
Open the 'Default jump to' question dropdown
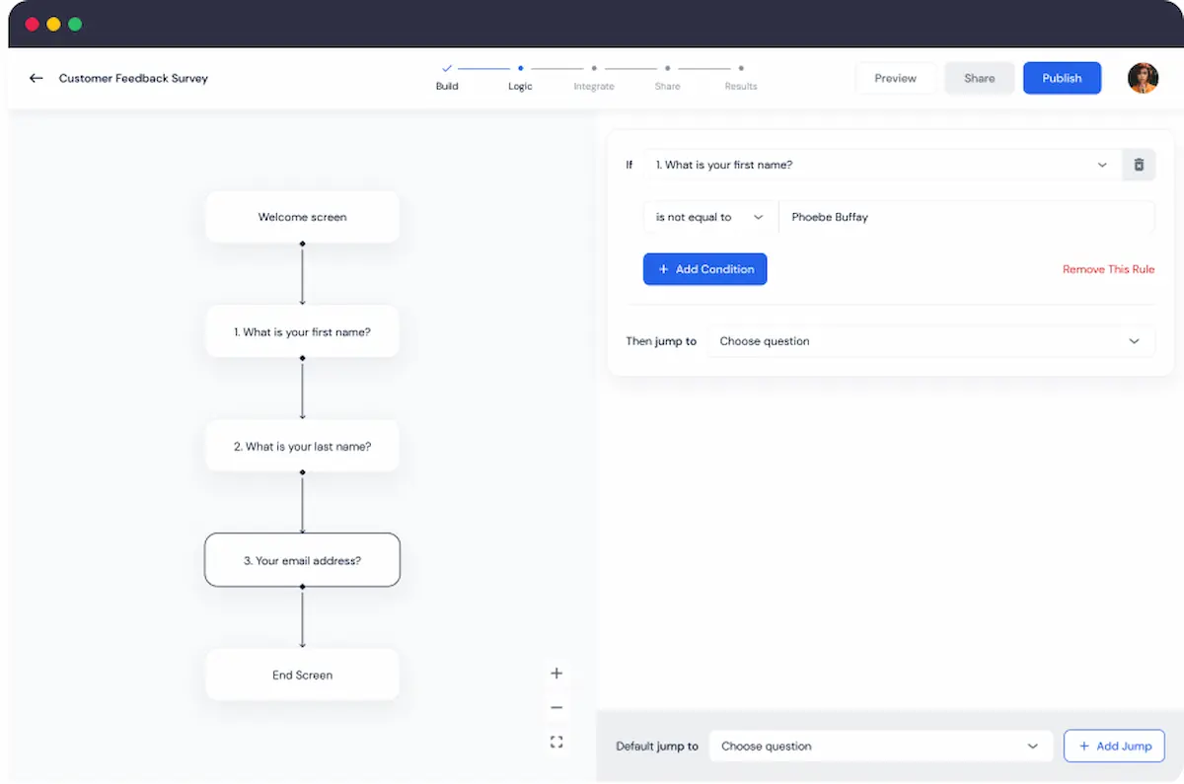point(879,747)
